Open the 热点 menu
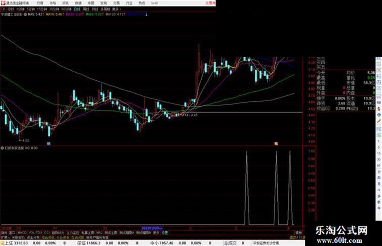Screen dimensions: 382x246 [x=142, y=3]
